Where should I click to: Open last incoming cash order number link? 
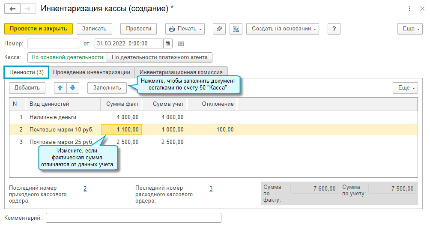click(85, 188)
